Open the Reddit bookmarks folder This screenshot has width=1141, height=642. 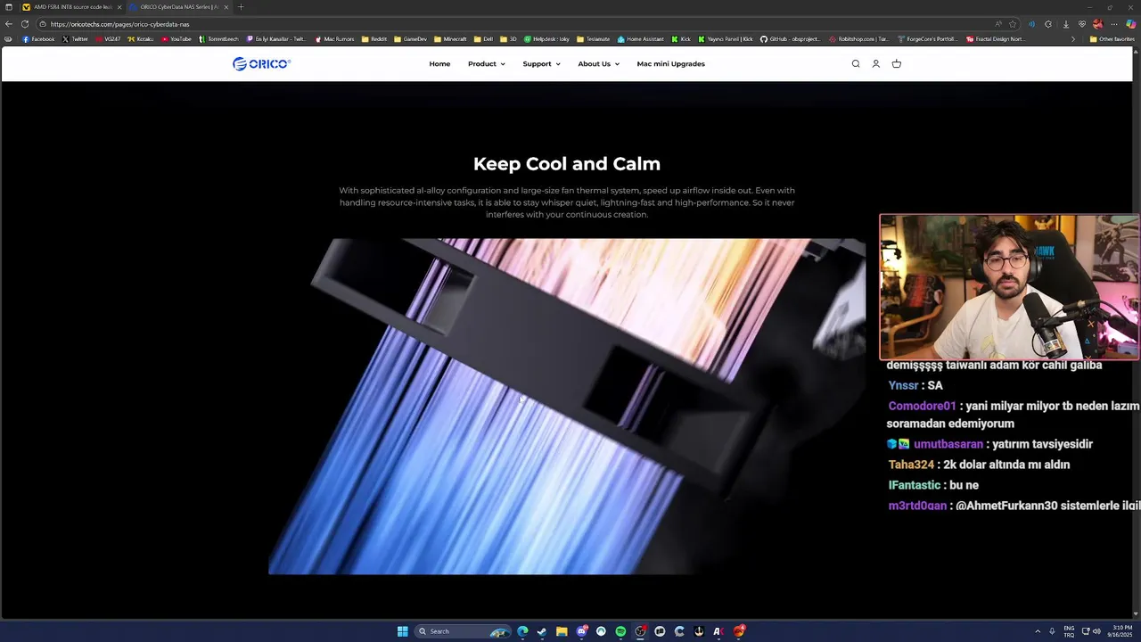374,39
